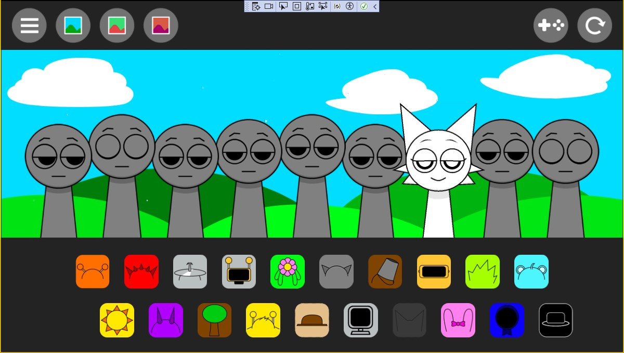This screenshot has width=624, height=353.
Task: Pick the red spiky character icon
Action: click(x=141, y=271)
